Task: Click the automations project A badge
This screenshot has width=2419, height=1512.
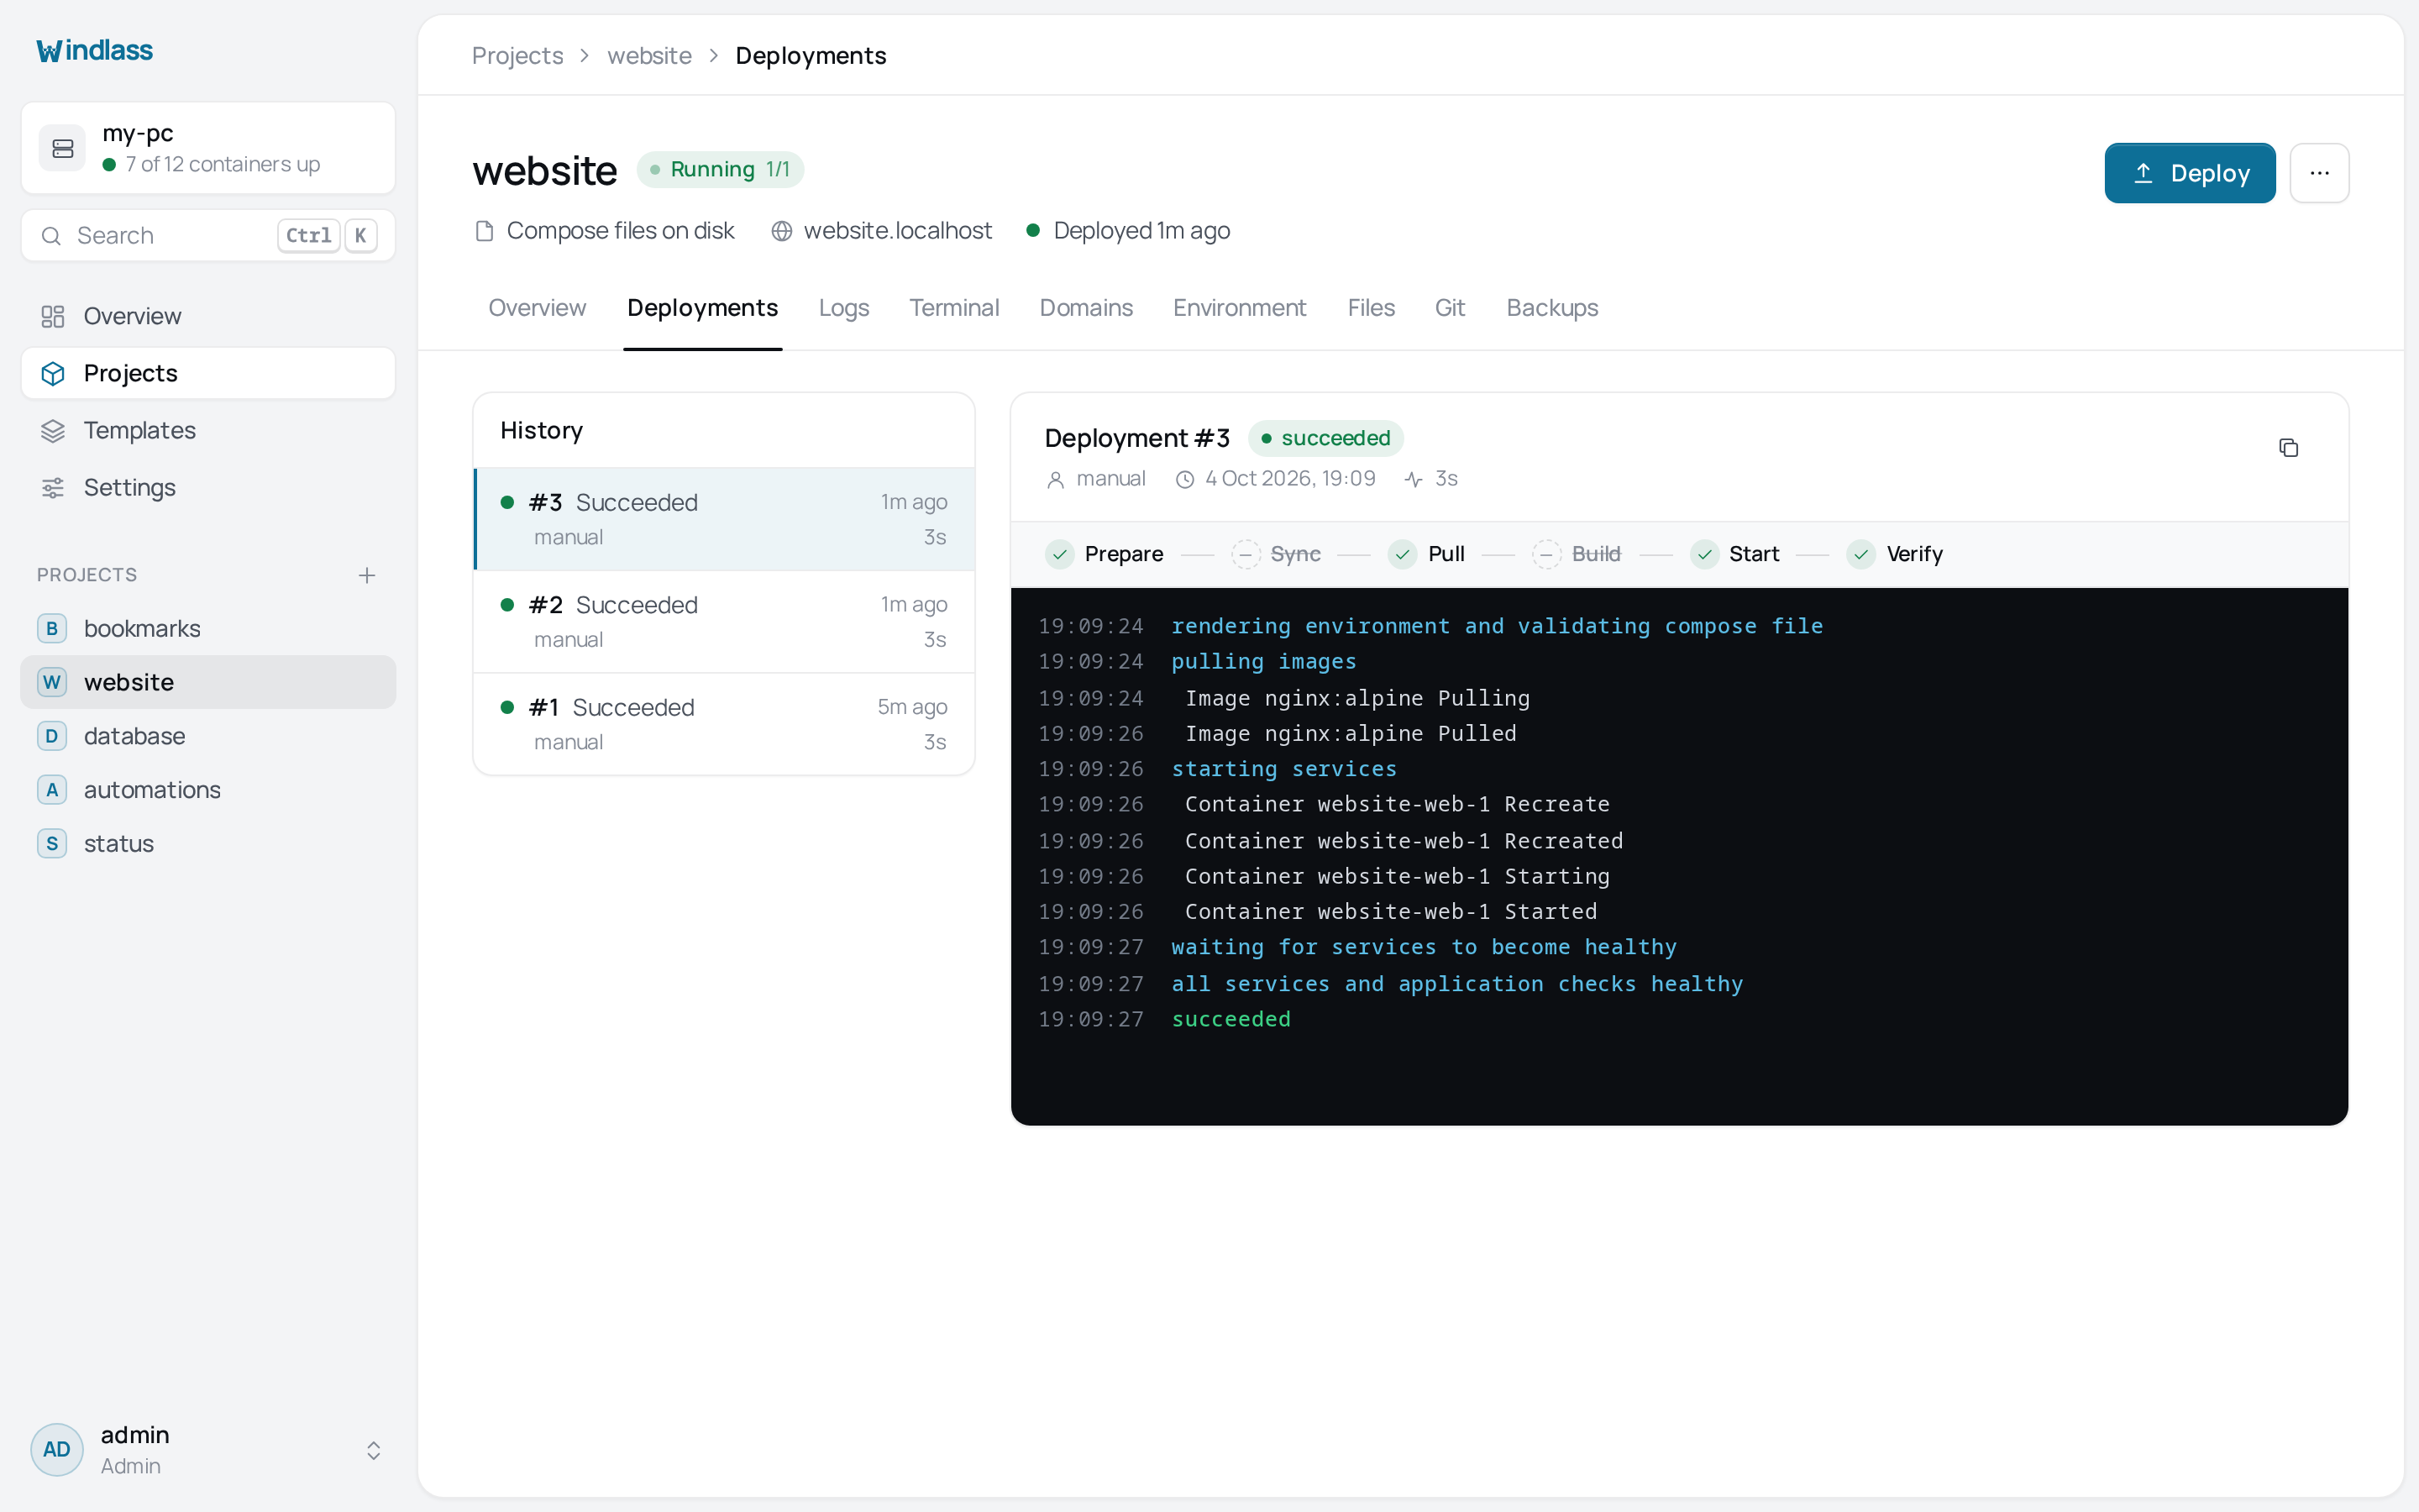Action: point(52,790)
